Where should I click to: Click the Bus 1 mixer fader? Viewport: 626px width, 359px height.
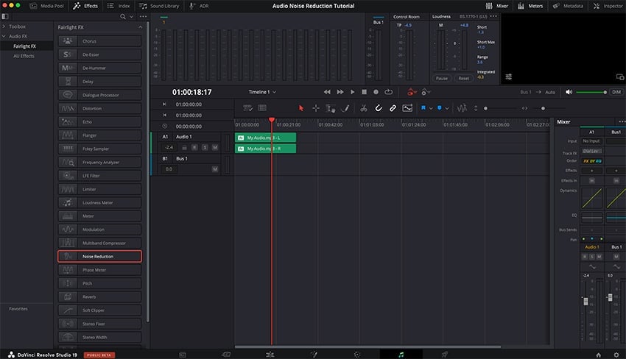pyautogui.click(x=610, y=297)
